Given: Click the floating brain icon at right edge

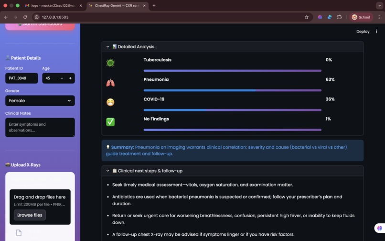Looking at the screenshot, I should [379, 228].
